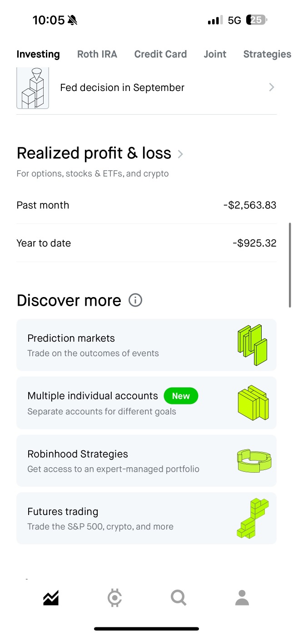Open the Fed decision in September chevron
Image resolution: width=293 pixels, height=636 pixels.
pos(272,87)
